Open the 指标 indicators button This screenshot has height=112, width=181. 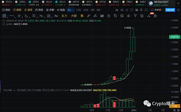point(6,10)
